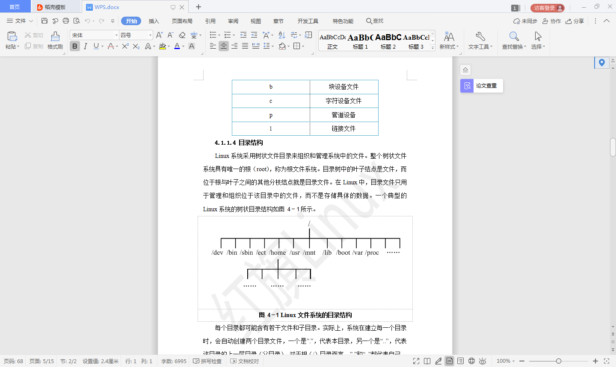Toggle spell check (拼写检查) in status bar
This screenshot has height=367, width=616.
[207, 361]
